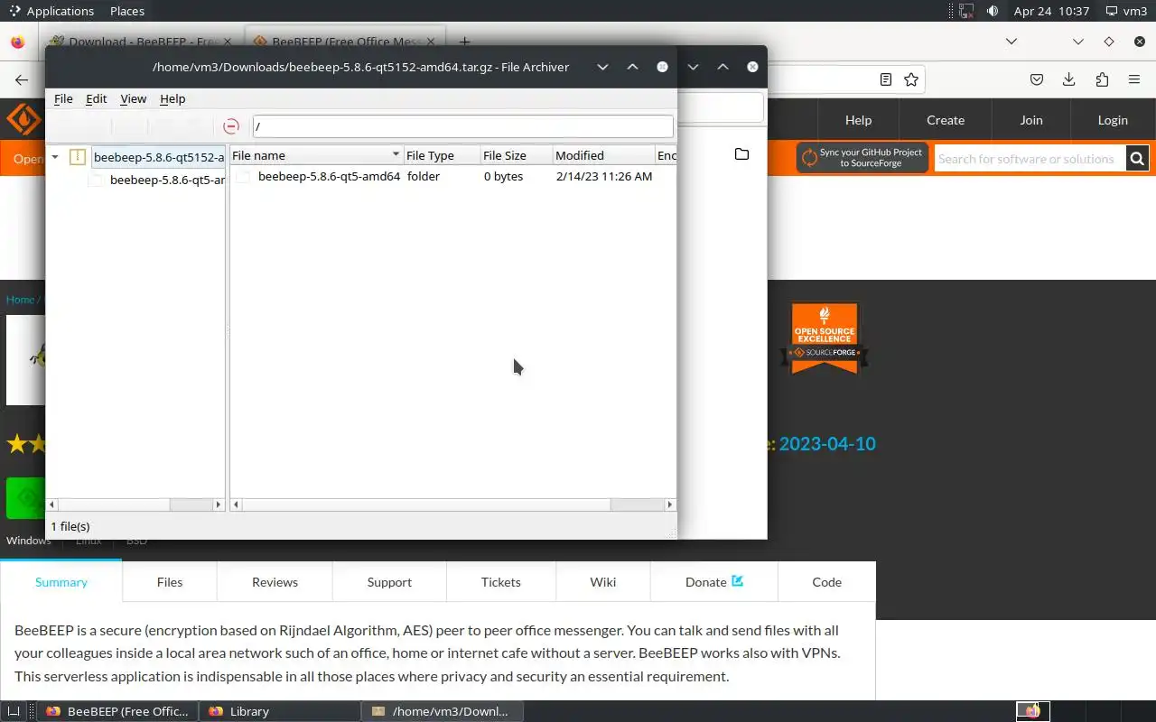The width and height of the screenshot is (1156, 722).
Task: Click the Windows platform label
Action: click(29, 541)
